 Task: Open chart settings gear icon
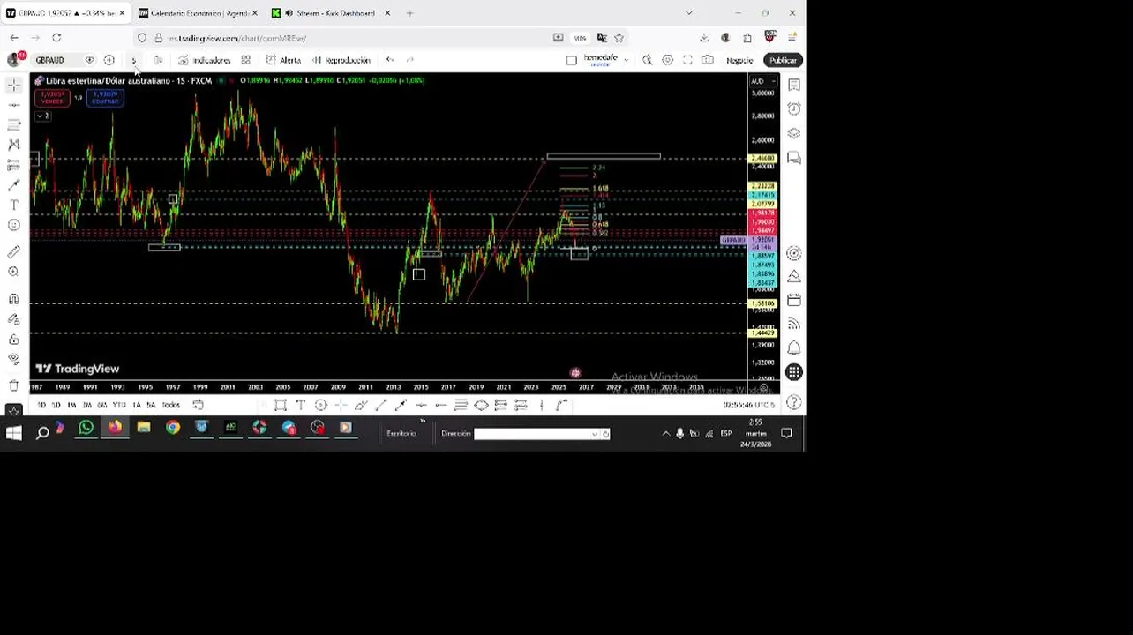667,60
